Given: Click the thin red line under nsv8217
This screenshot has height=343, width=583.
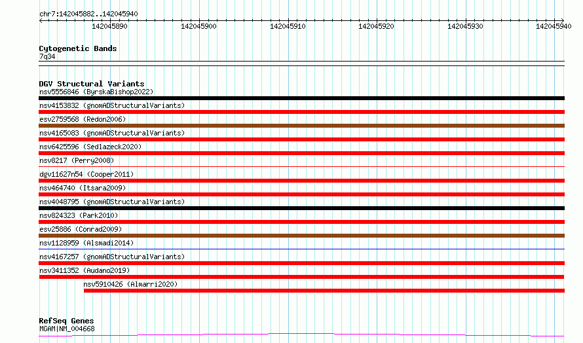Looking at the screenshot, I should [x=301, y=166].
